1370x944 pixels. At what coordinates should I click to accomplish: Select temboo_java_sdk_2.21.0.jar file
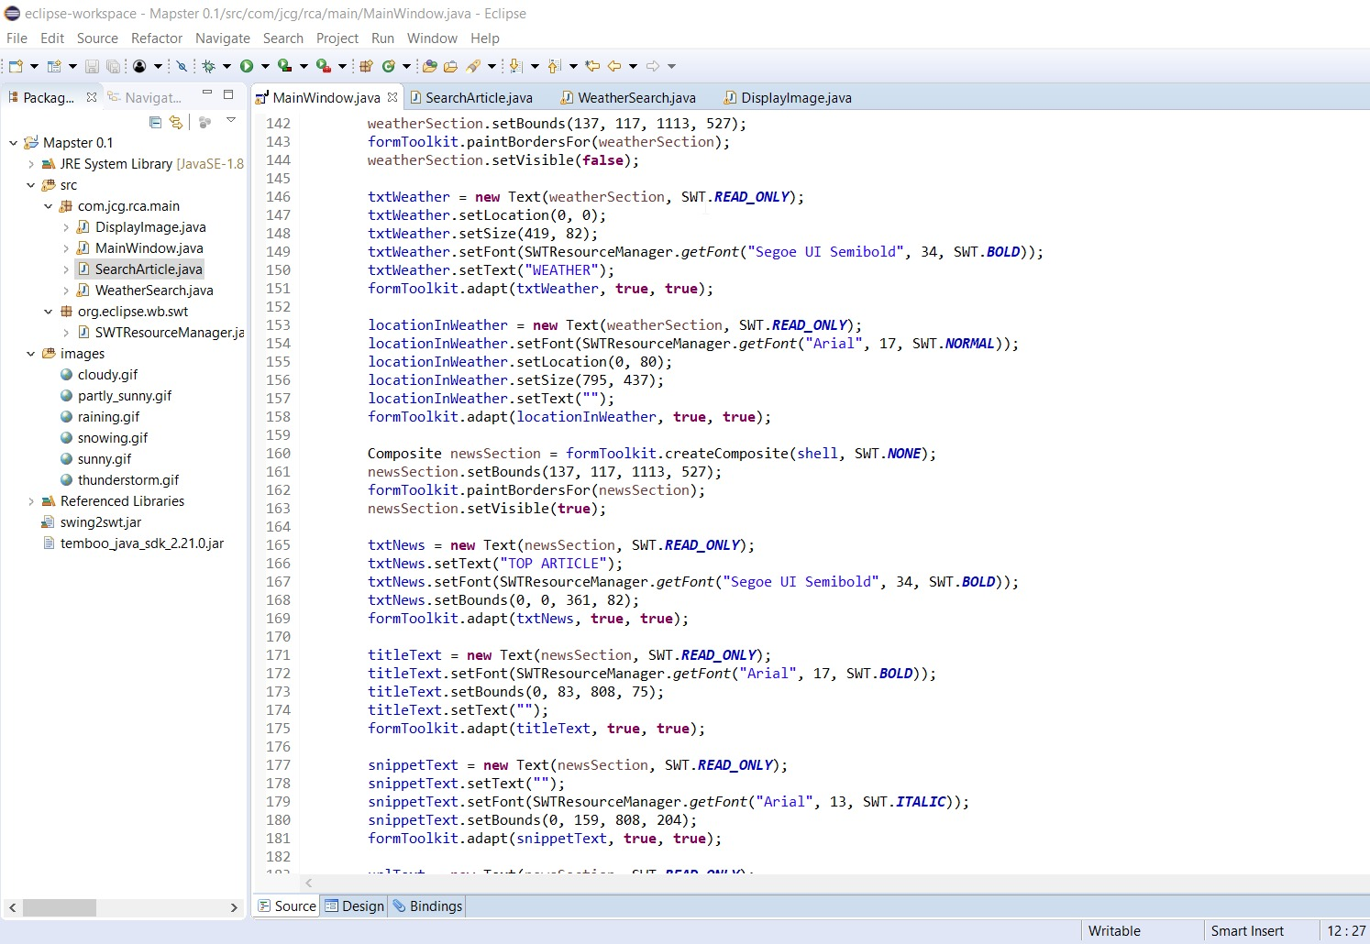click(x=141, y=543)
